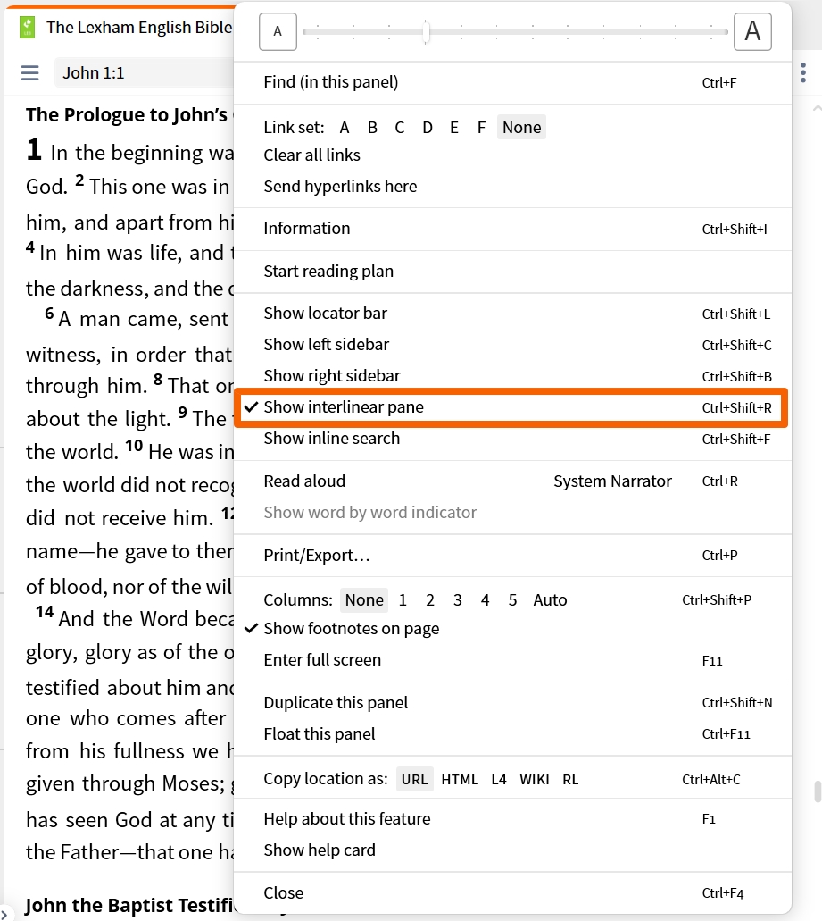The height and width of the screenshot is (921, 822).
Task: Increase text size with large A button
Action: 752,31
